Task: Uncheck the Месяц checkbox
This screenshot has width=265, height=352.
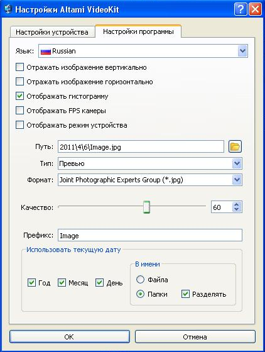Action: [x=62, y=283]
